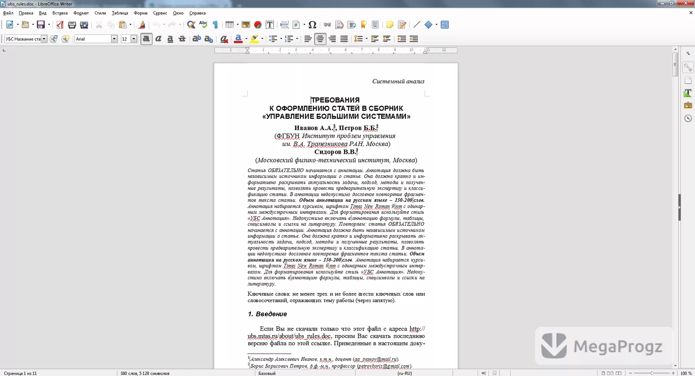695x376 pixels.
Task: Open the Формат menu
Action: [x=81, y=13]
